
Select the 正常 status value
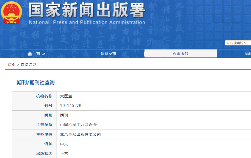(64, 153)
